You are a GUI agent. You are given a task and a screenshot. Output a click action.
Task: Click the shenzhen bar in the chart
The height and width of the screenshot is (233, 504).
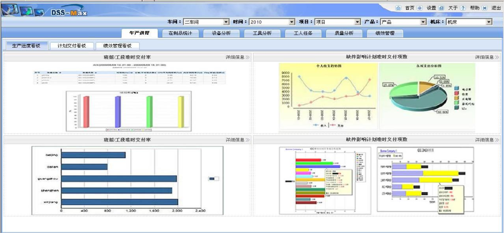coord(117,190)
